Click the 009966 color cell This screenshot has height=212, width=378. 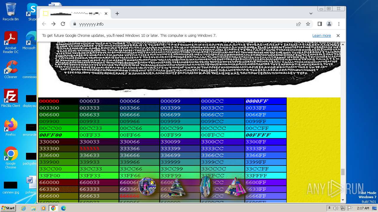(x=139, y=121)
